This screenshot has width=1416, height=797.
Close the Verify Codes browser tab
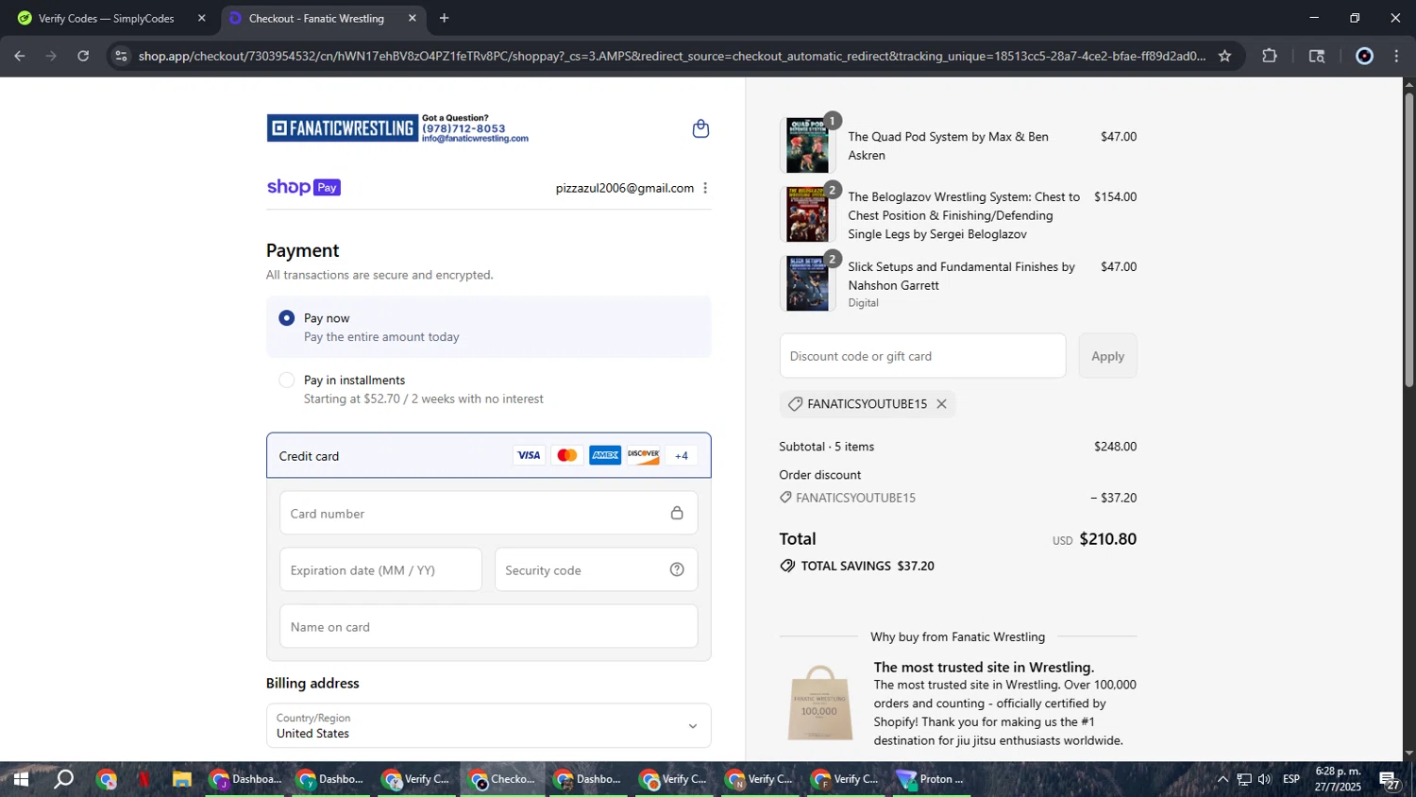pyautogui.click(x=201, y=18)
